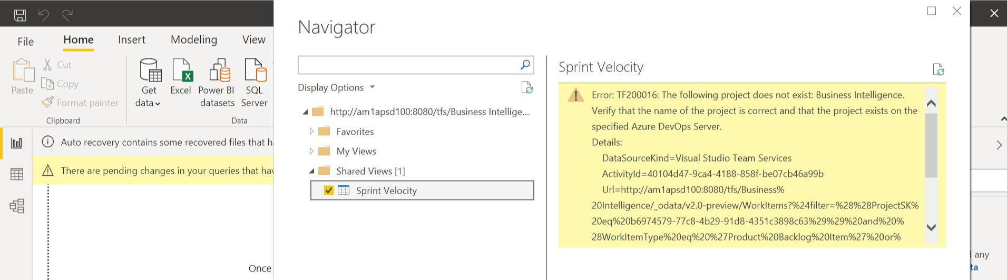Refresh the Navigator tree list
The width and height of the screenshot is (1007, 280).
pos(527,87)
